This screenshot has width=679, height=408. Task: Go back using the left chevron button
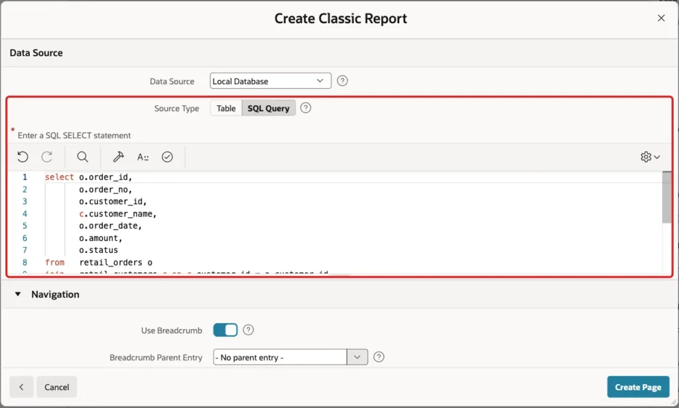click(21, 387)
